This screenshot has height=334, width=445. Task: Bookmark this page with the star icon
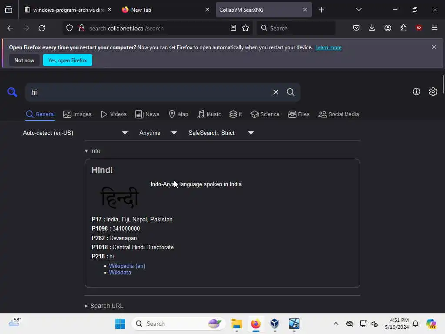[246, 28]
